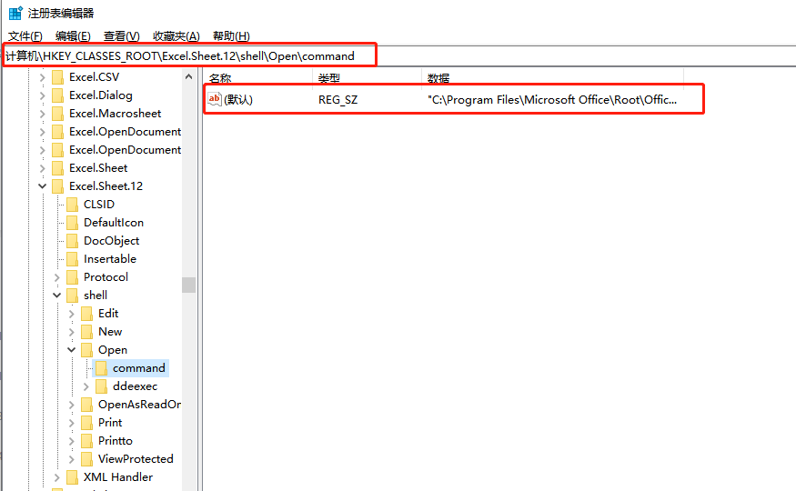This screenshot has width=796, height=491.
Task: Select the Excel.Sheet.12 folder icon
Action: point(58,186)
